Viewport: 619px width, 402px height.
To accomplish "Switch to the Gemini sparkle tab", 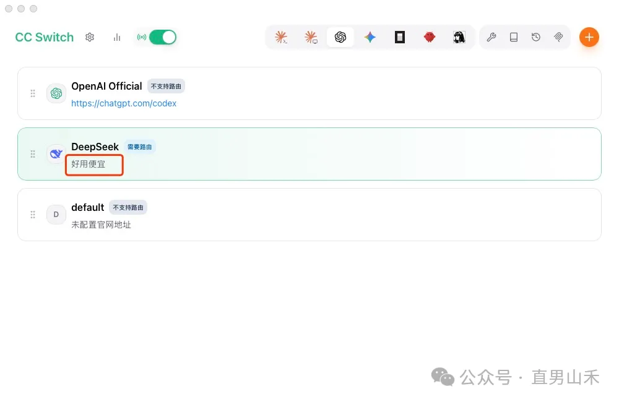I will (x=370, y=37).
